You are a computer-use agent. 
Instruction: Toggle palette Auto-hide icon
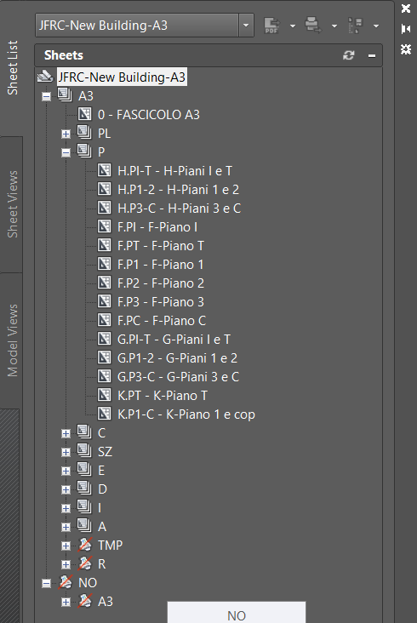point(405,29)
